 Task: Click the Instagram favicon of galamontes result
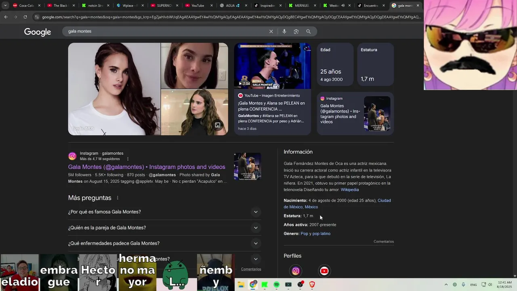pyautogui.click(x=72, y=156)
